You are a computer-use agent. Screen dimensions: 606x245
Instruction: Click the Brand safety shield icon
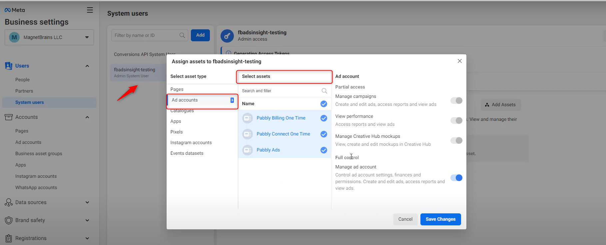point(9,220)
